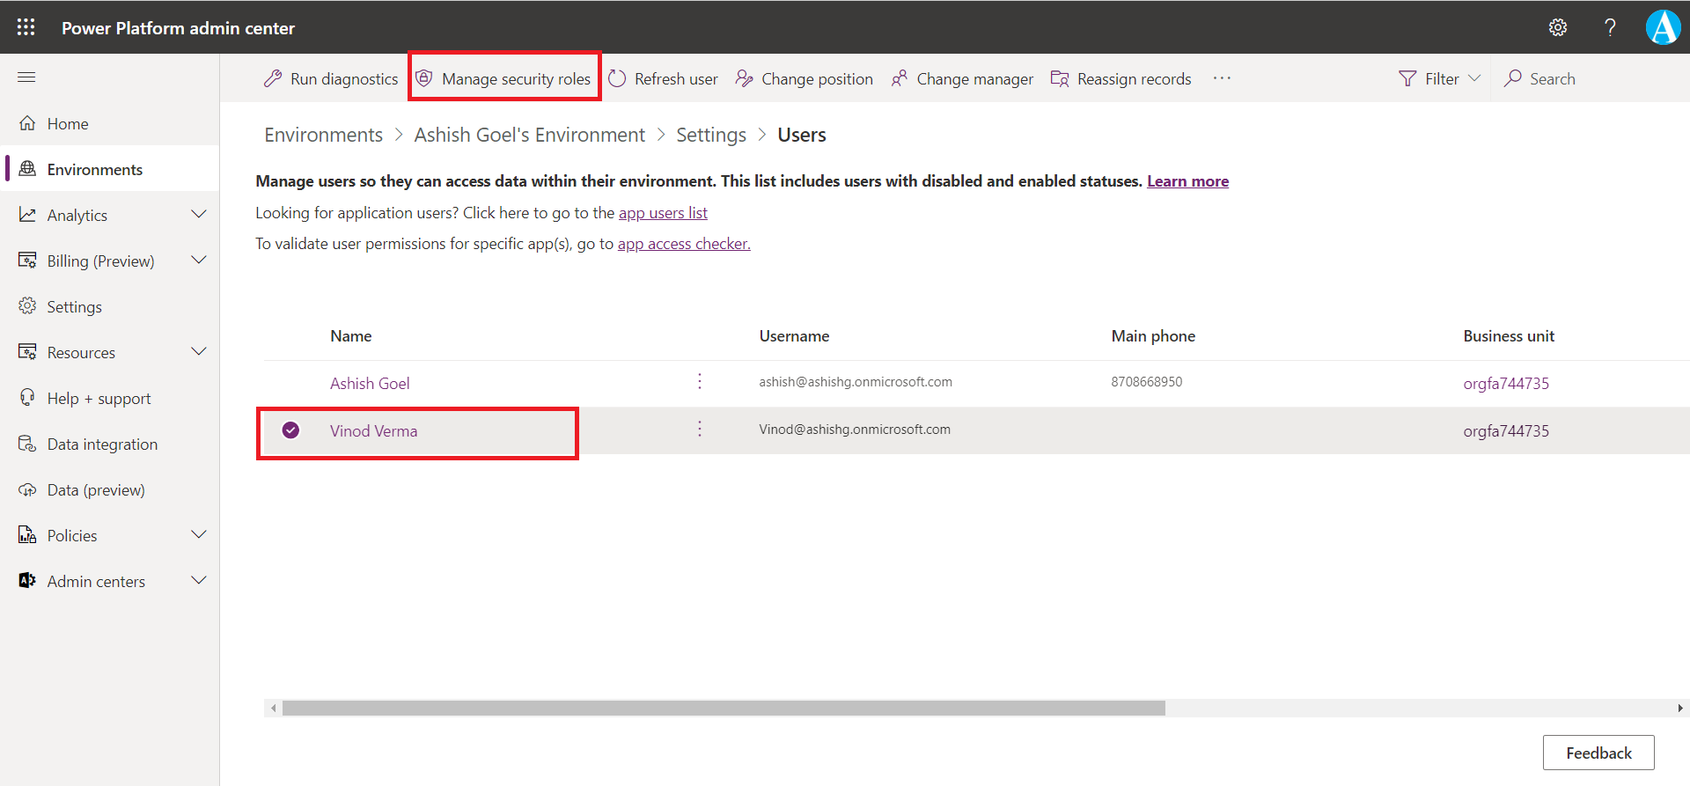Image resolution: width=1690 pixels, height=786 pixels.
Task: Click the app access checker link
Action: click(x=684, y=244)
